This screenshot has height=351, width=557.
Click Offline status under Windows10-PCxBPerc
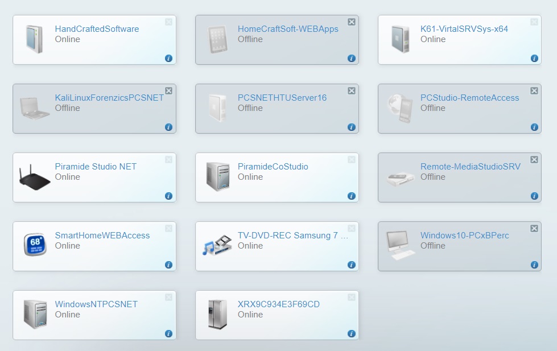[432, 246]
